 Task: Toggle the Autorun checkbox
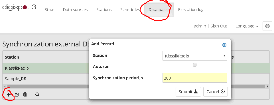coord(195,65)
